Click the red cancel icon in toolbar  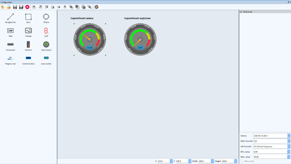coord(27,7)
